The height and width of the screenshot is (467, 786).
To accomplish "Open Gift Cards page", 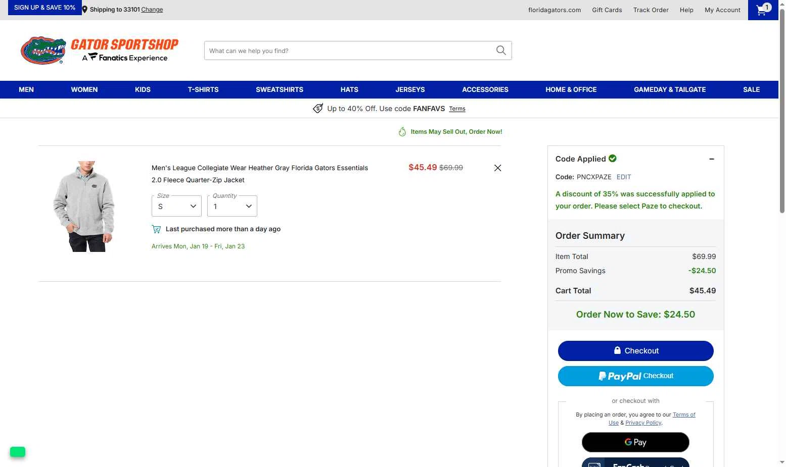I will 607,10.
